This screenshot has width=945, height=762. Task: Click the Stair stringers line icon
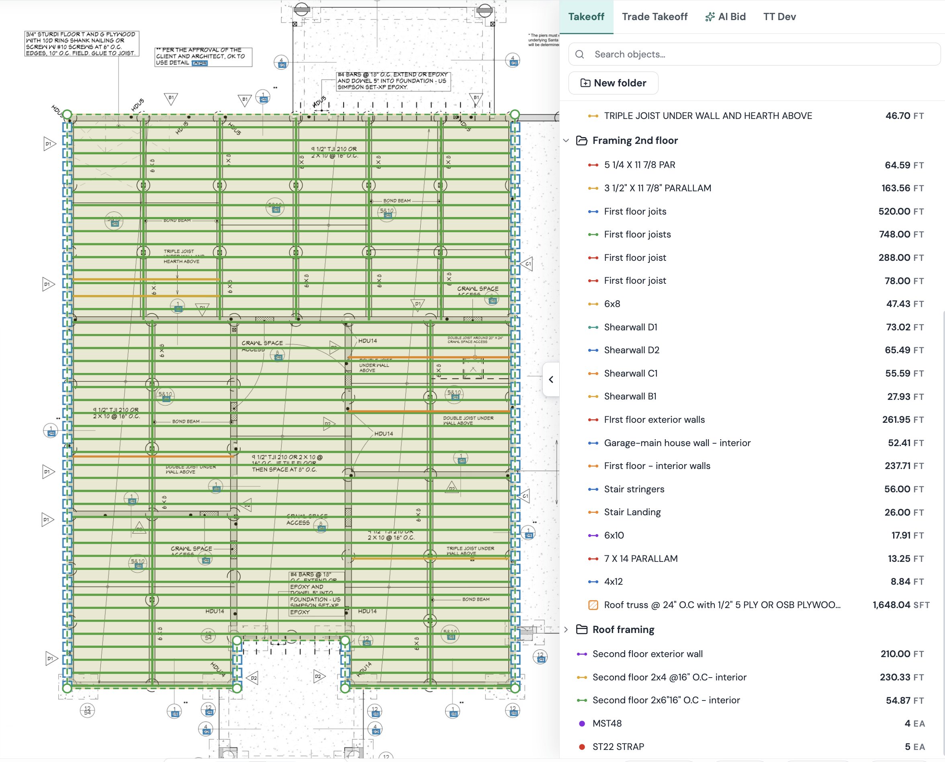pyautogui.click(x=593, y=489)
